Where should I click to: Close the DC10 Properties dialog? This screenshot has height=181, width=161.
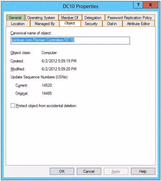tap(150, 5)
